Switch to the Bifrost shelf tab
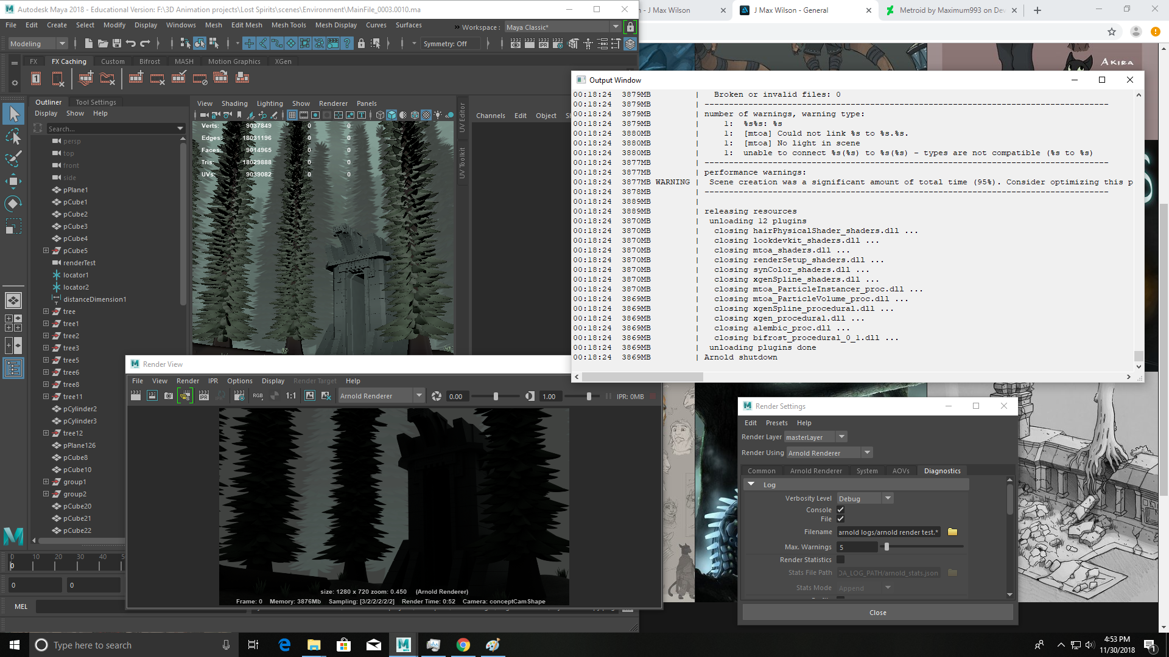The image size is (1169, 657). point(149,61)
